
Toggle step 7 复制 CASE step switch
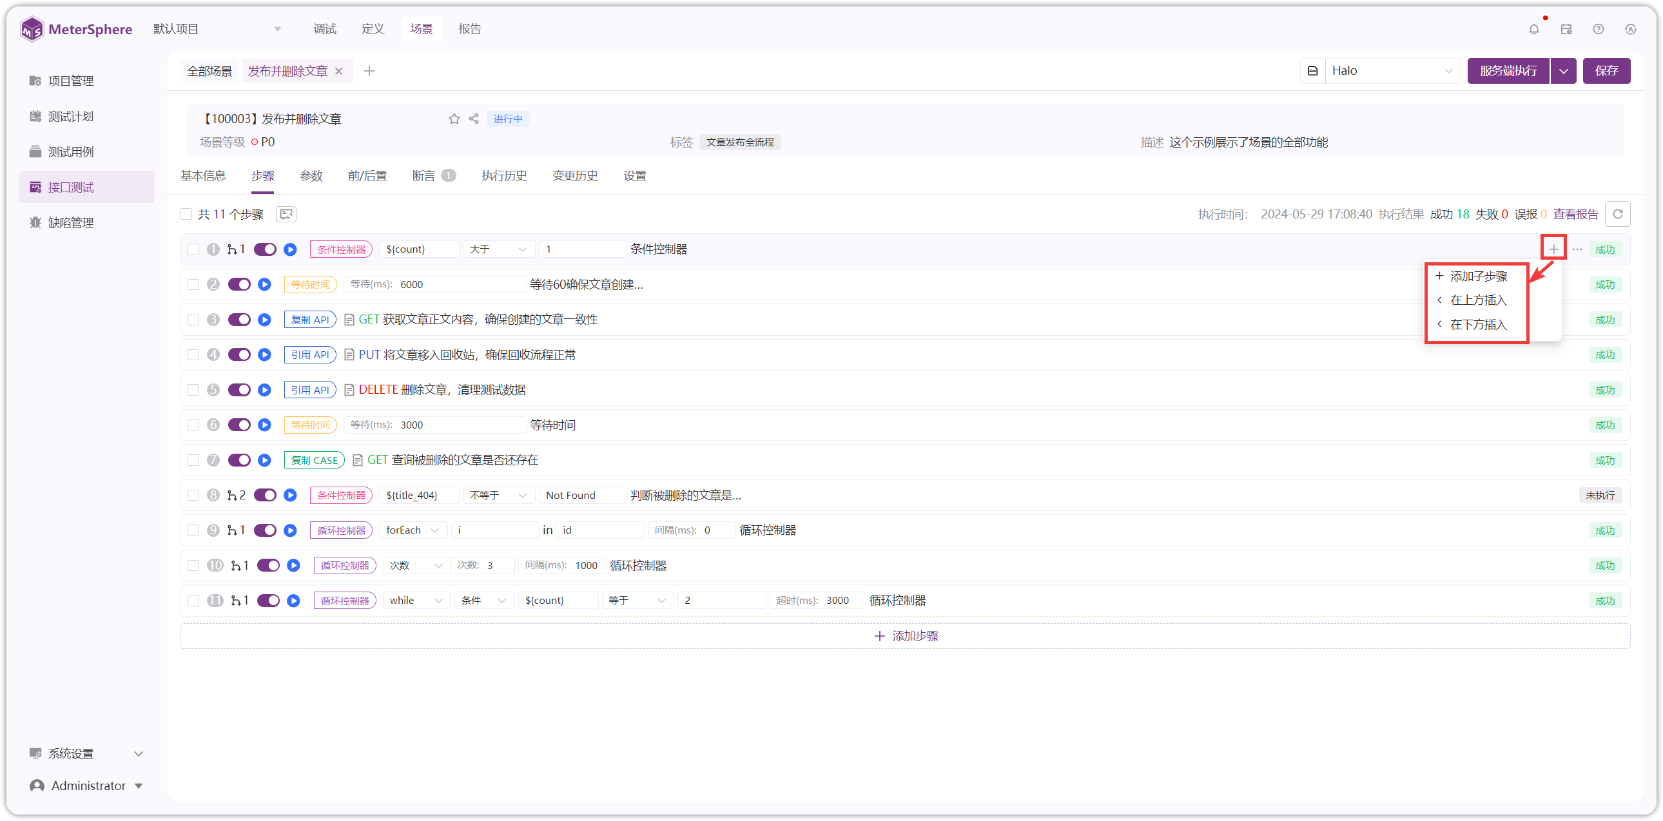(x=240, y=460)
